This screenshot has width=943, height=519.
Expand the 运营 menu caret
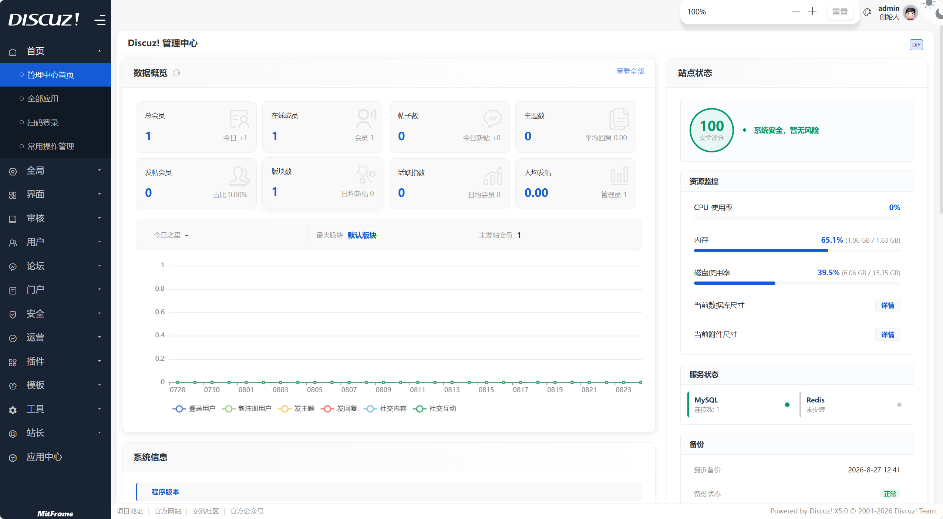tap(100, 337)
